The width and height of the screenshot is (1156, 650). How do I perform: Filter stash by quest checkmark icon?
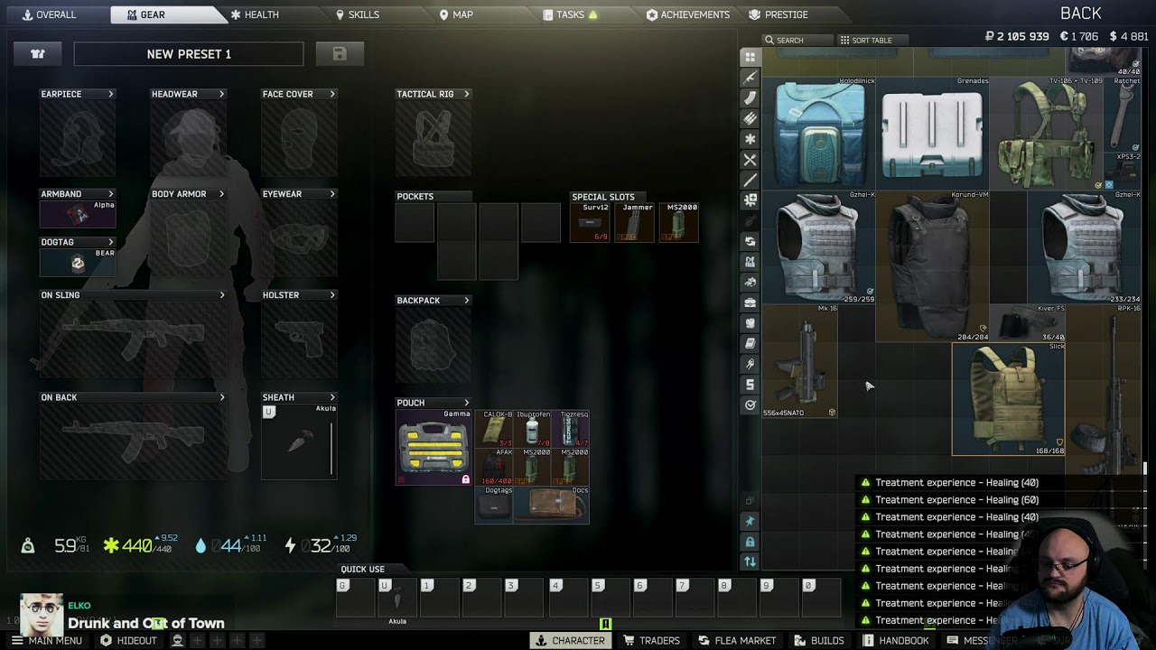(x=750, y=405)
